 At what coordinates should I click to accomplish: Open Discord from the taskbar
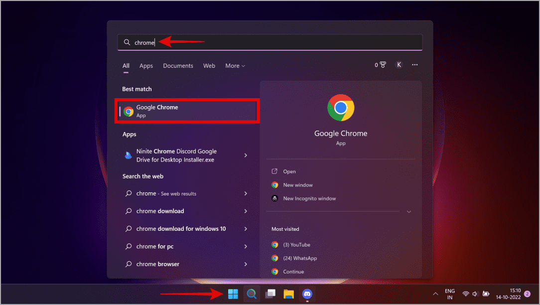(307, 294)
